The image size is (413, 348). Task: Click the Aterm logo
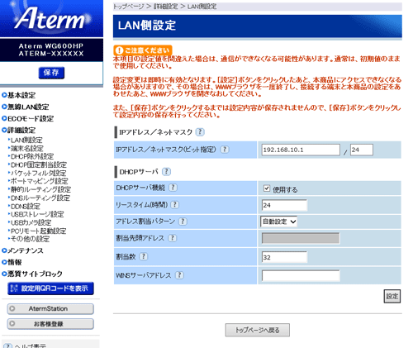pos(51,18)
